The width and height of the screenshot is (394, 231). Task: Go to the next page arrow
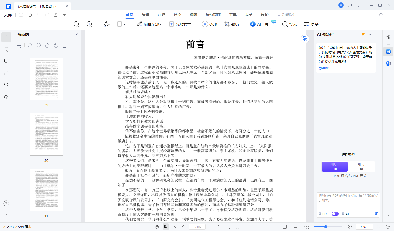pos(211,227)
